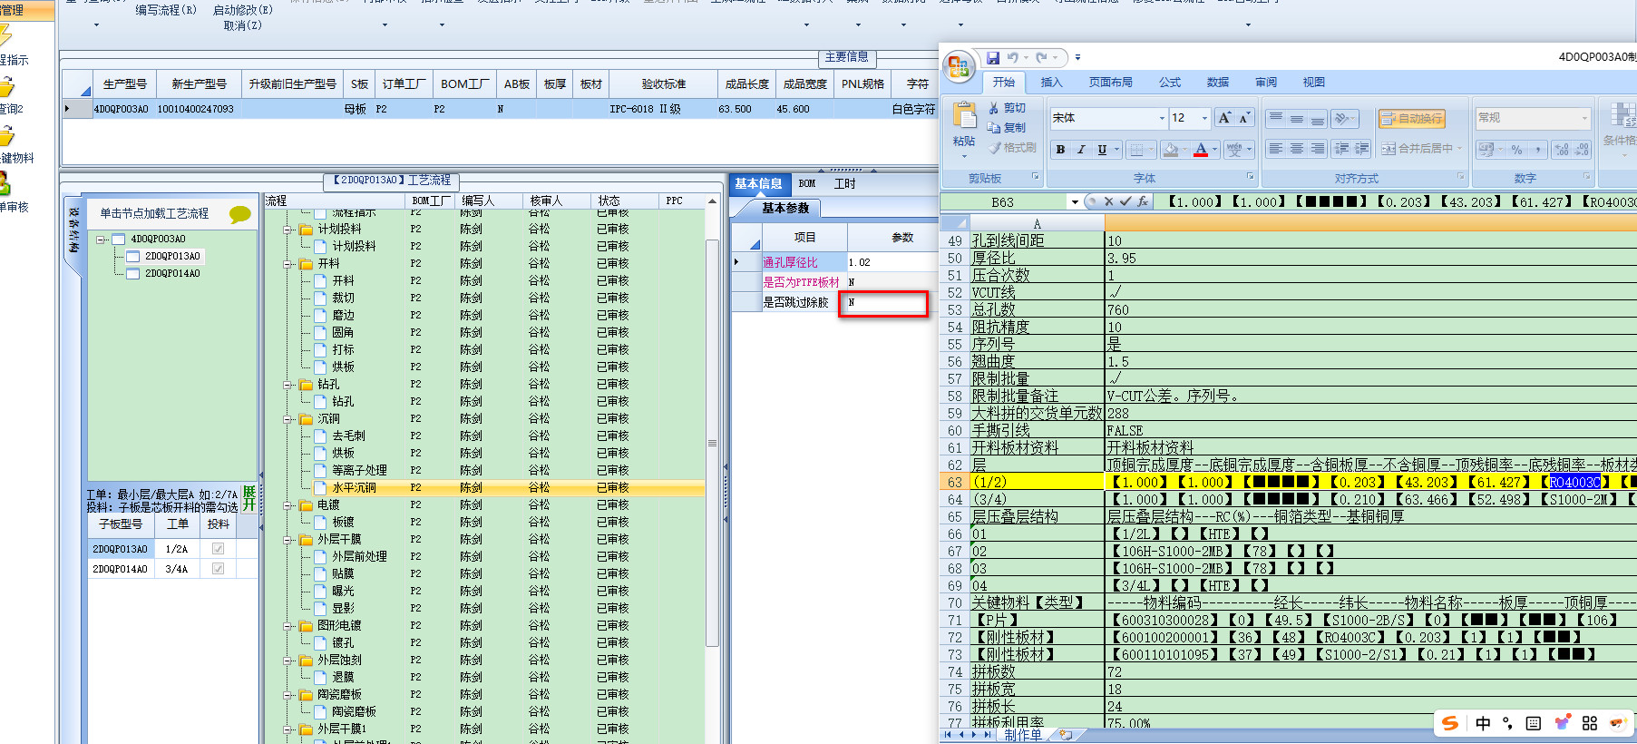Switch to the 页面布局 ribbon tab

(x=1110, y=83)
